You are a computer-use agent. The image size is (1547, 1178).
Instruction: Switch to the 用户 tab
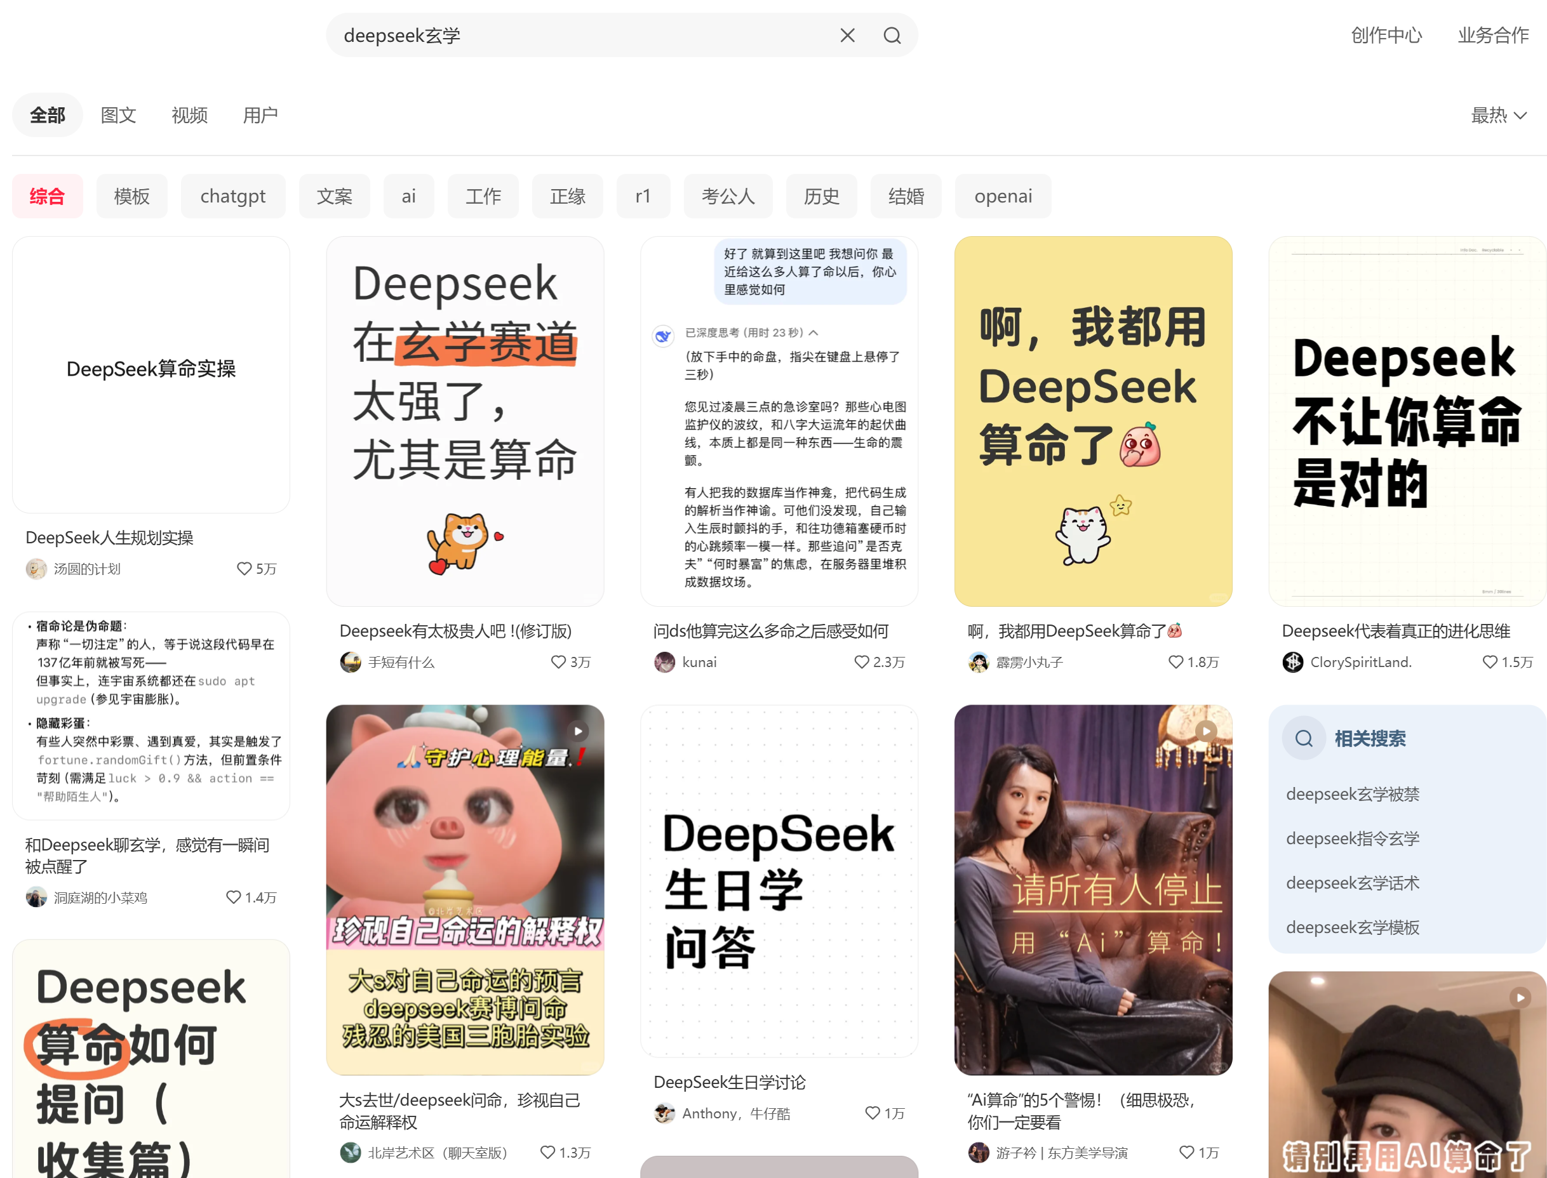point(260,115)
